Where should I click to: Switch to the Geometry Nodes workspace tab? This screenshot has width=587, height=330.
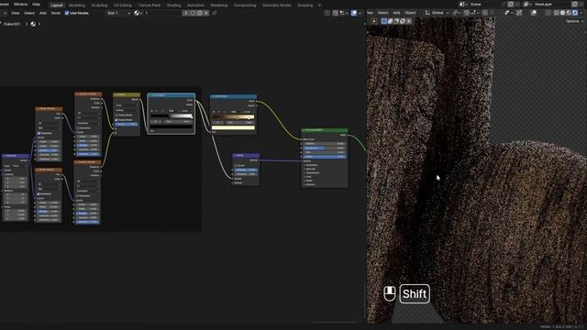click(277, 5)
